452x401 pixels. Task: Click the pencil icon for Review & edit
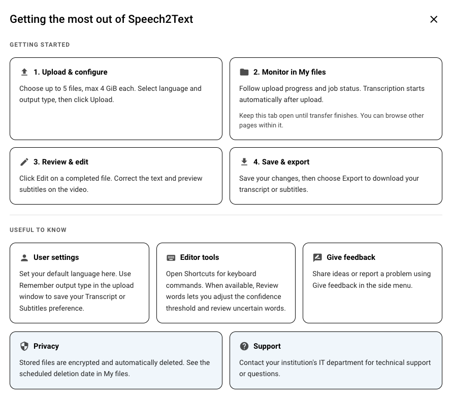click(24, 162)
